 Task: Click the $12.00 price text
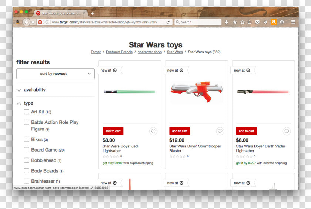(x=177, y=140)
